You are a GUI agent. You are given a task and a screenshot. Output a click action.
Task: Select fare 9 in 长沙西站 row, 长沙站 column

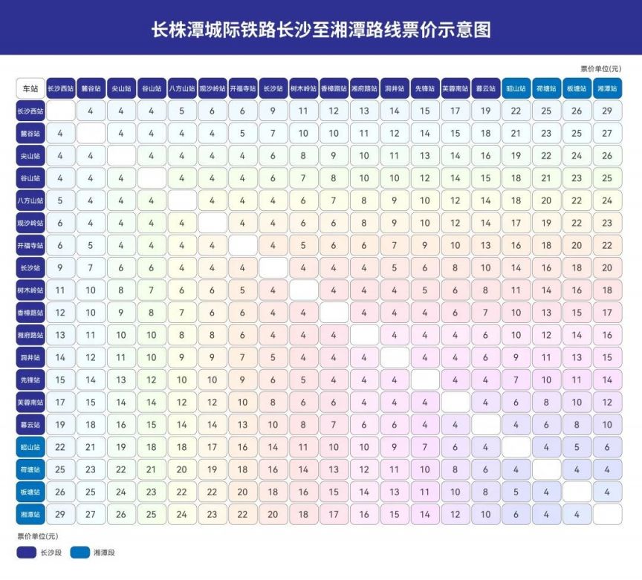coord(273,111)
